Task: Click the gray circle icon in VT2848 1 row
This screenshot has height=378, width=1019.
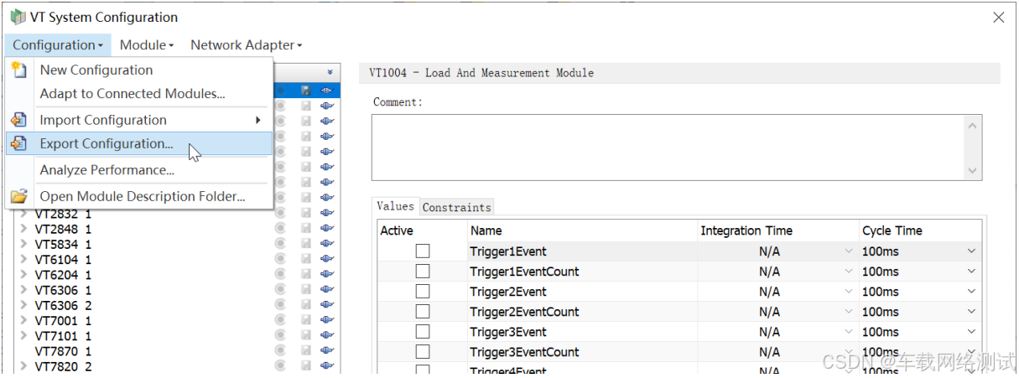Action: tap(280, 229)
